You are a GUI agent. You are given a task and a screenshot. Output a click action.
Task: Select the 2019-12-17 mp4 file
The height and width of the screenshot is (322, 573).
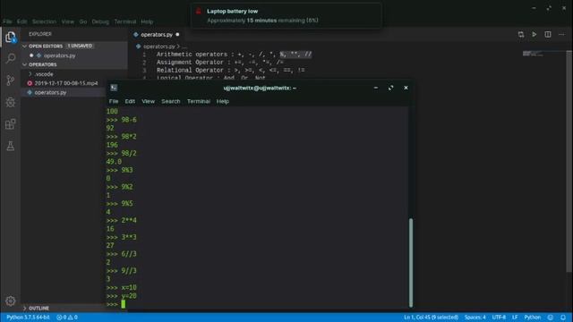point(66,83)
